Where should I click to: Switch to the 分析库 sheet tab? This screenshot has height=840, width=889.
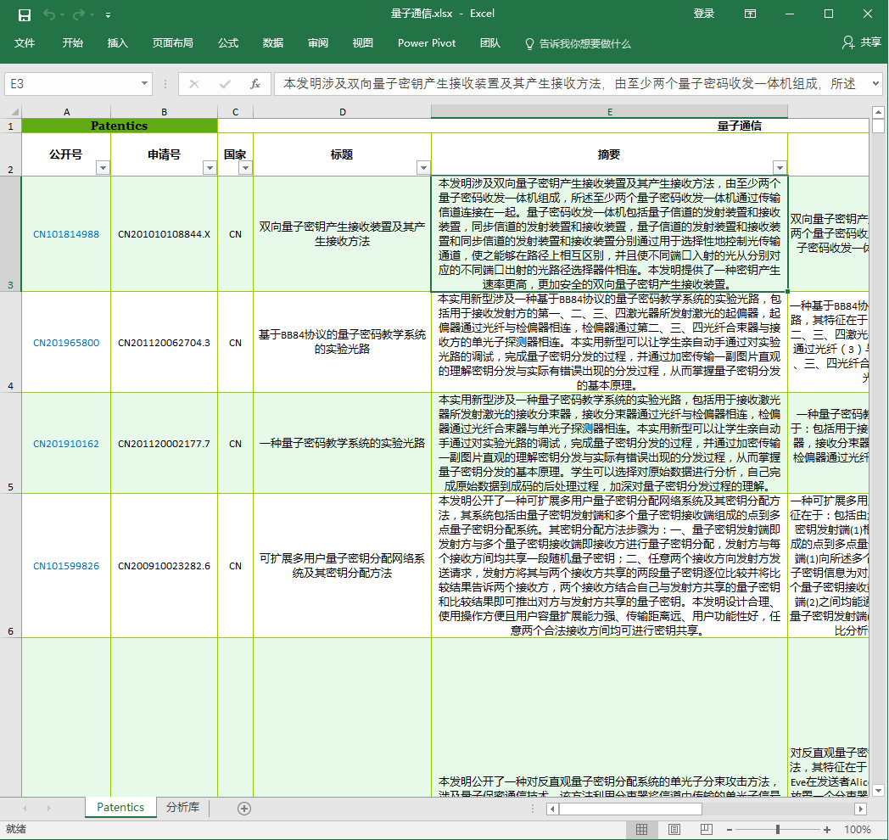[182, 807]
